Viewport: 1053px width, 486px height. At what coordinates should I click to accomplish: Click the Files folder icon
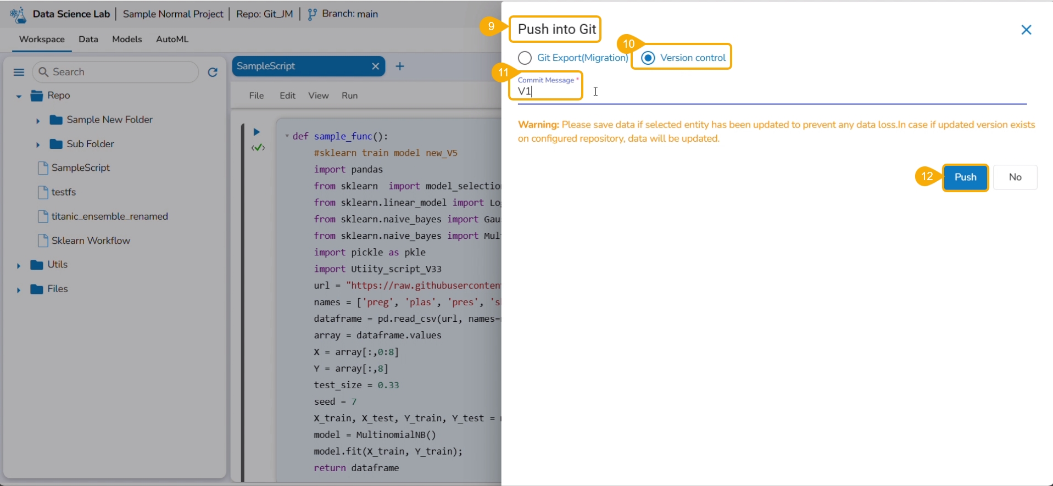37,289
